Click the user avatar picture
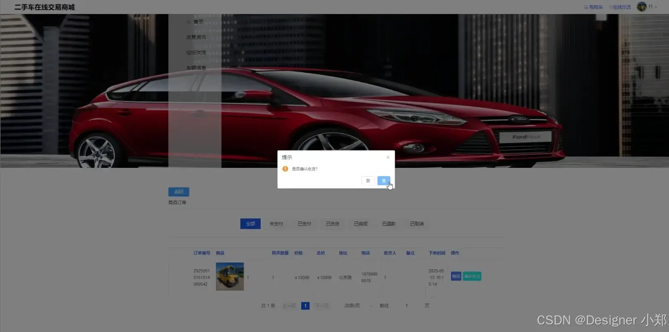Viewport: 669px width, 332px height. pyautogui.click(x=642, y=7)
